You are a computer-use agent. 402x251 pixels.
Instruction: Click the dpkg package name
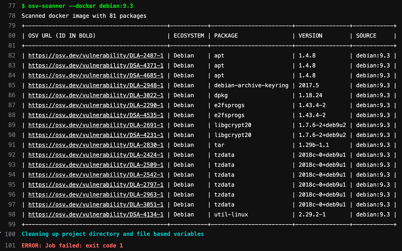[x=221, y=95]
